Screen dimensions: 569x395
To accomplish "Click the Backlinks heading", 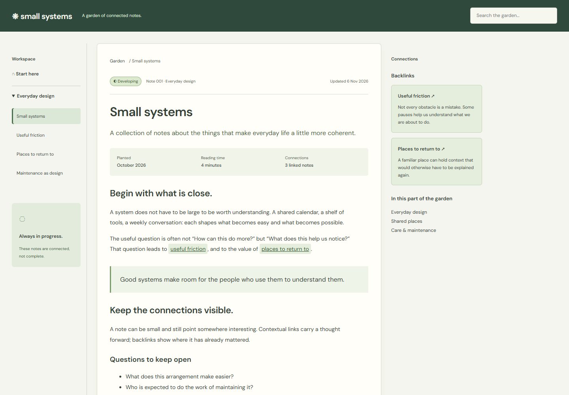I will coord(403,75).
